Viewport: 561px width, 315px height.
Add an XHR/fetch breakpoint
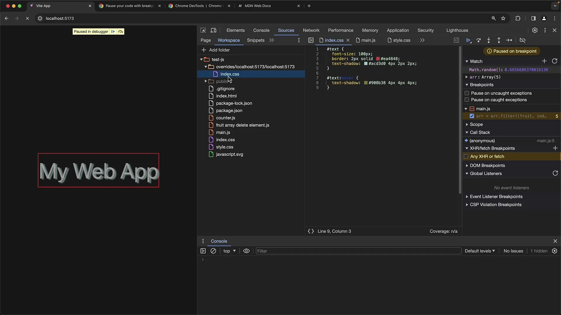coord(555,148)
